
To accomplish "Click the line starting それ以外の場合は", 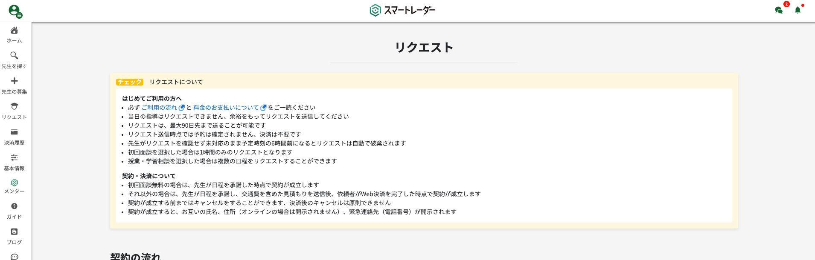I will click(304, 194).
